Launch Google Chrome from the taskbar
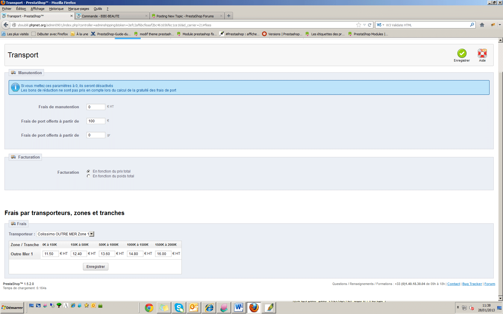Viewport: 503px width, 314px height. pos(149,307)
